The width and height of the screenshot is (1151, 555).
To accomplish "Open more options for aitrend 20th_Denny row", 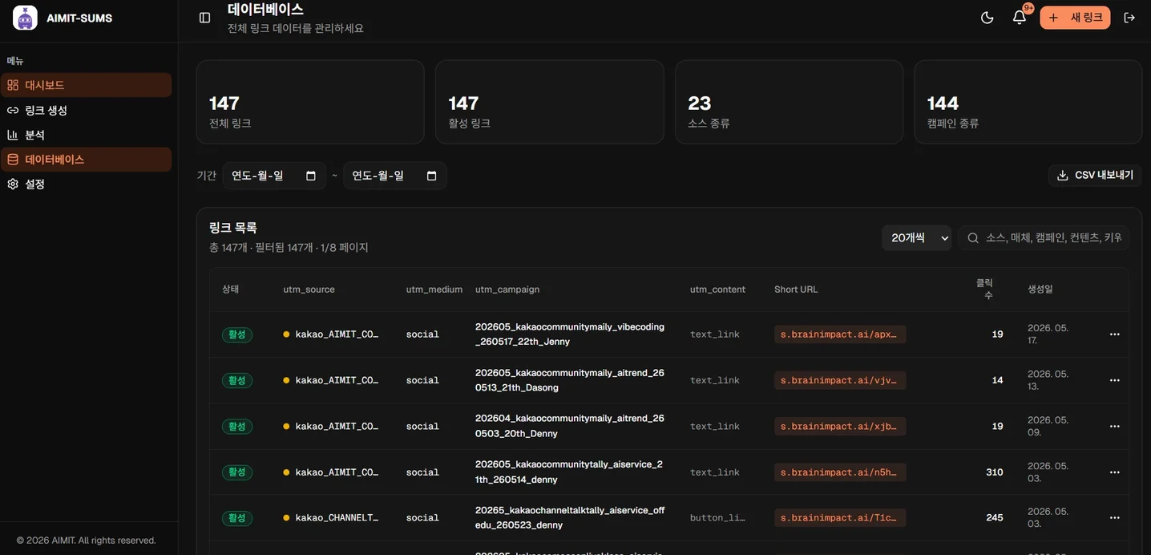I will pos(1114,426).
